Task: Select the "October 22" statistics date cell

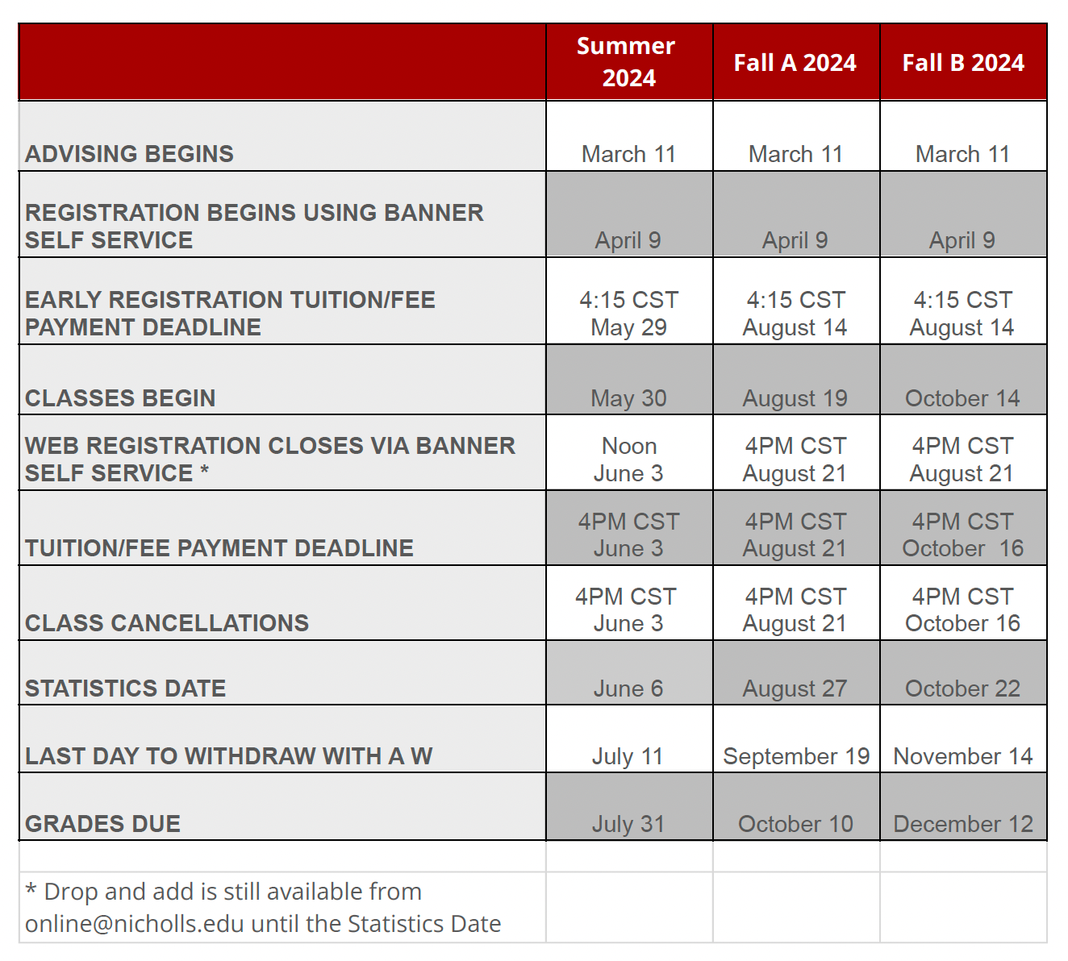Action: (962, 689)
